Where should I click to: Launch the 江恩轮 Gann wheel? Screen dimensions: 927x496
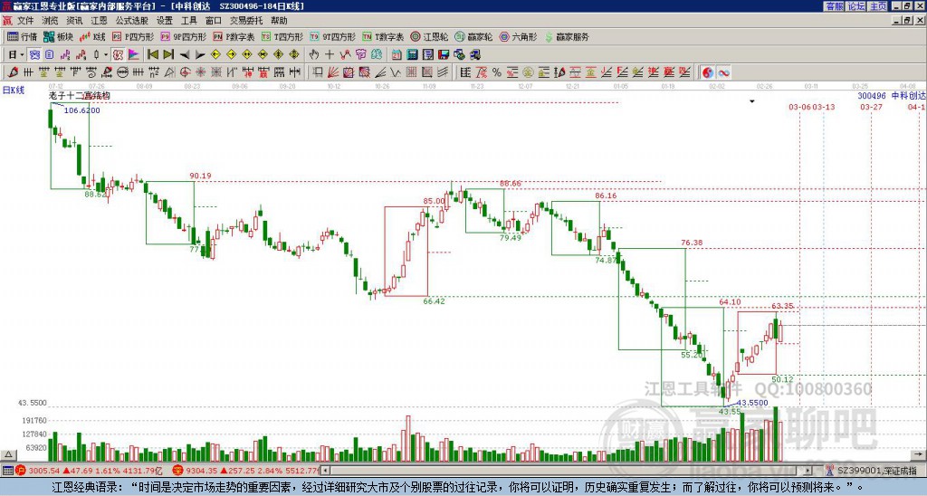point(429,36)
